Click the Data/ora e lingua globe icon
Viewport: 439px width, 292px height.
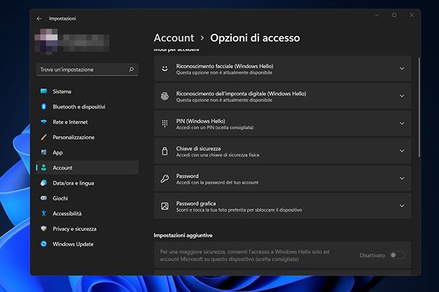44,183
